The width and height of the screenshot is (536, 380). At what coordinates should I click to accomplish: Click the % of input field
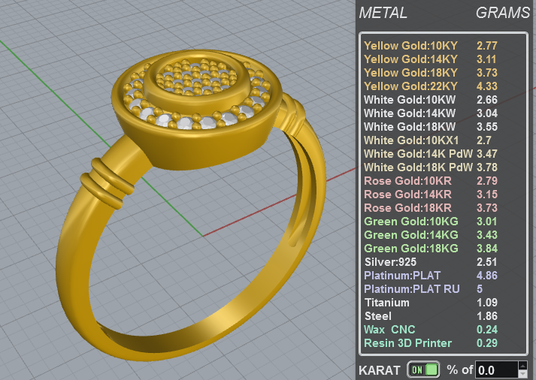click(x=497, y=370)
